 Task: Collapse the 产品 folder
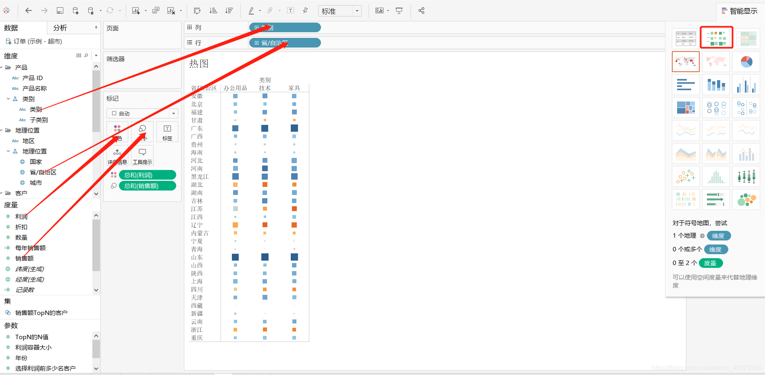point(2,67)
